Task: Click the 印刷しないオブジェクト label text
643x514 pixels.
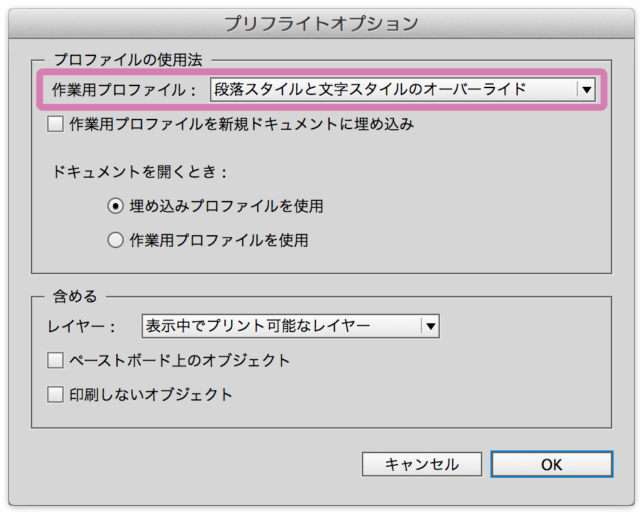Action: tap(151, 394)
